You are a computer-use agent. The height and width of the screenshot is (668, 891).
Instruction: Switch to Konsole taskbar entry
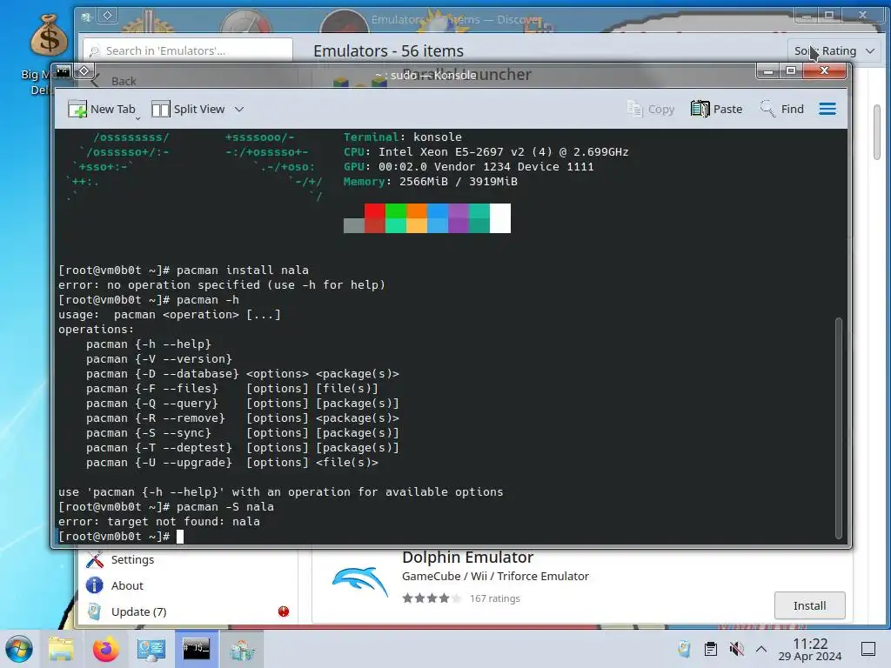click(196, 649)
